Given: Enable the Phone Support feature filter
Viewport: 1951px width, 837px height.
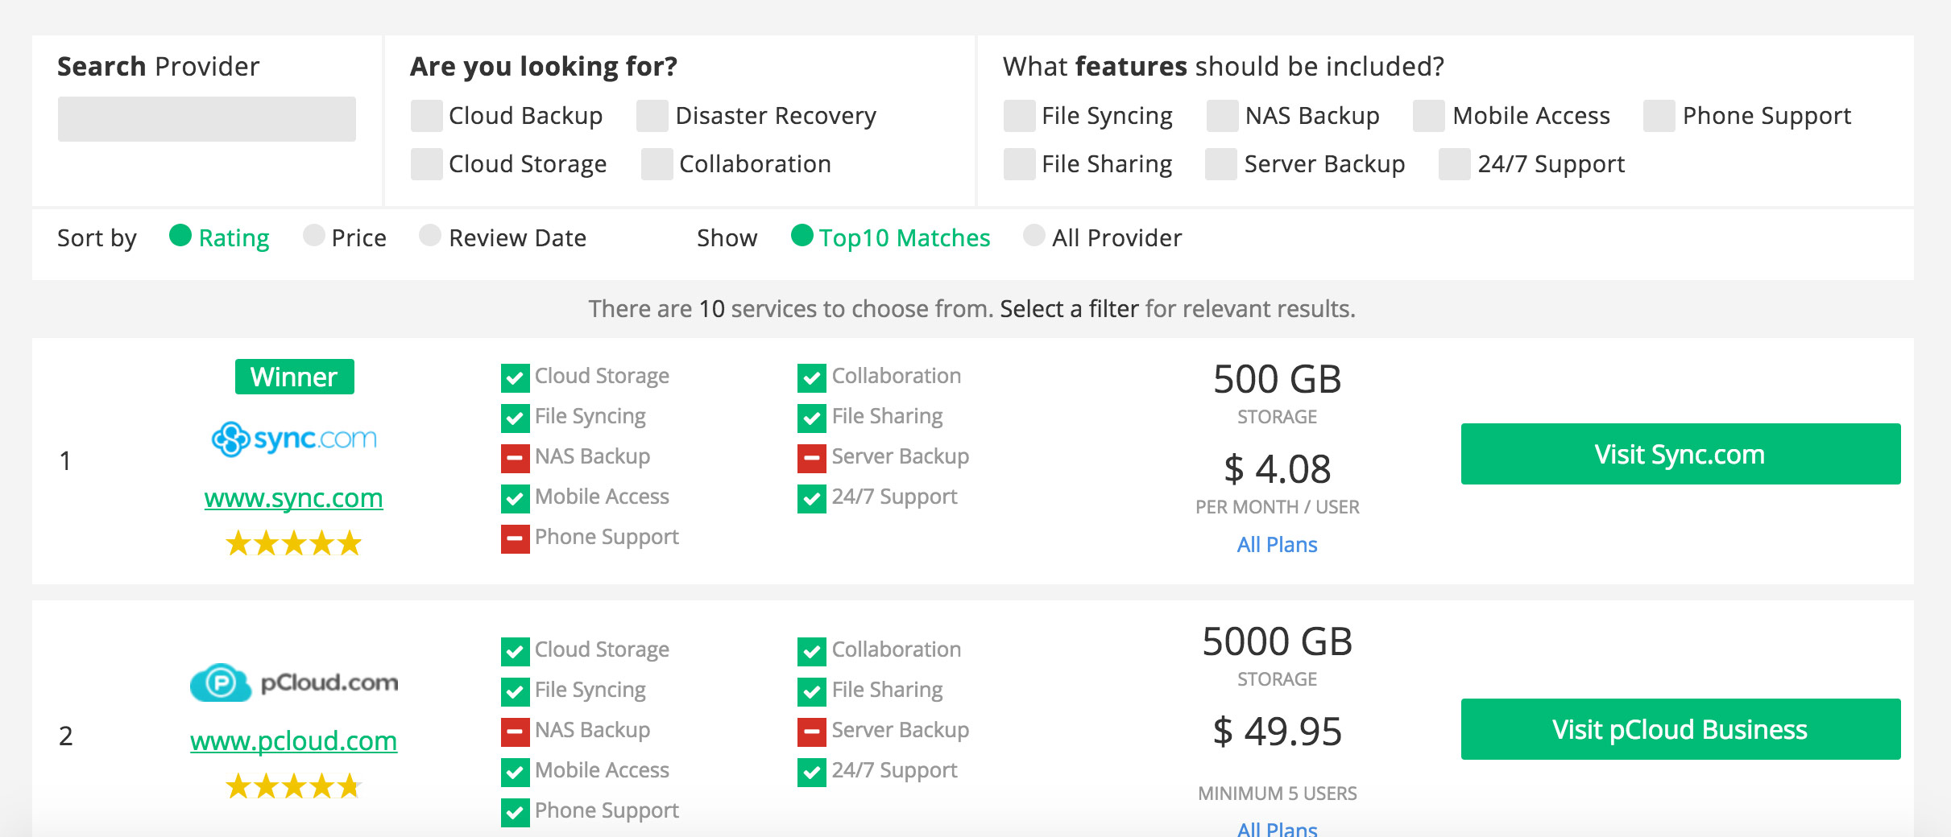Looking at the screenshot, I should (x=1659, y=116).
